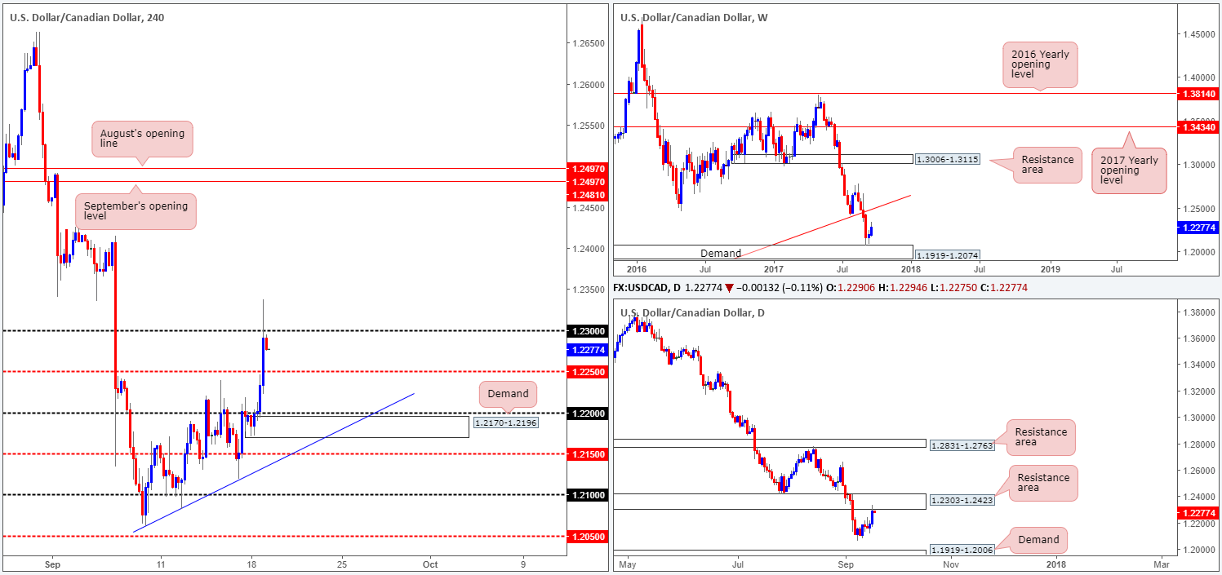The height and width of the screenshot is (575, 1222).
Task: Click 1.25500 on the 240 chart price axis
Action: [x=590, y=126]
